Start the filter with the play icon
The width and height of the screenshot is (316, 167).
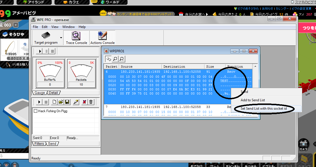pyautogui.click(x=39, y=102)
